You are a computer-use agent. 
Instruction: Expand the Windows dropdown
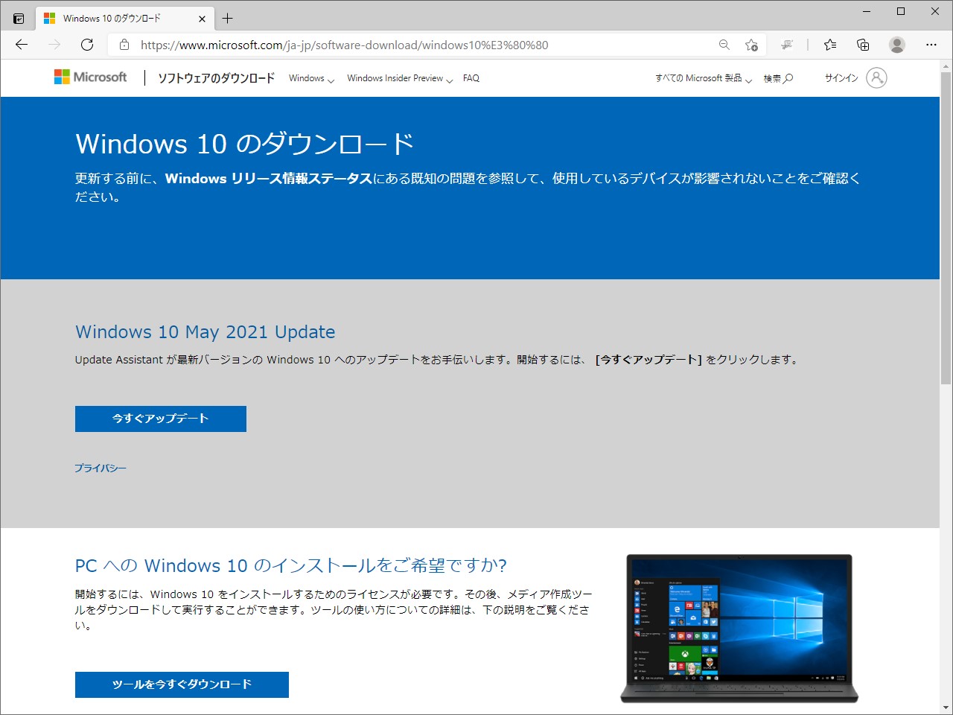310,77
